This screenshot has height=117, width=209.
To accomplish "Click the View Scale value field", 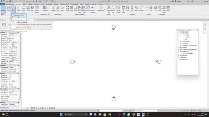I will [14, 34].
